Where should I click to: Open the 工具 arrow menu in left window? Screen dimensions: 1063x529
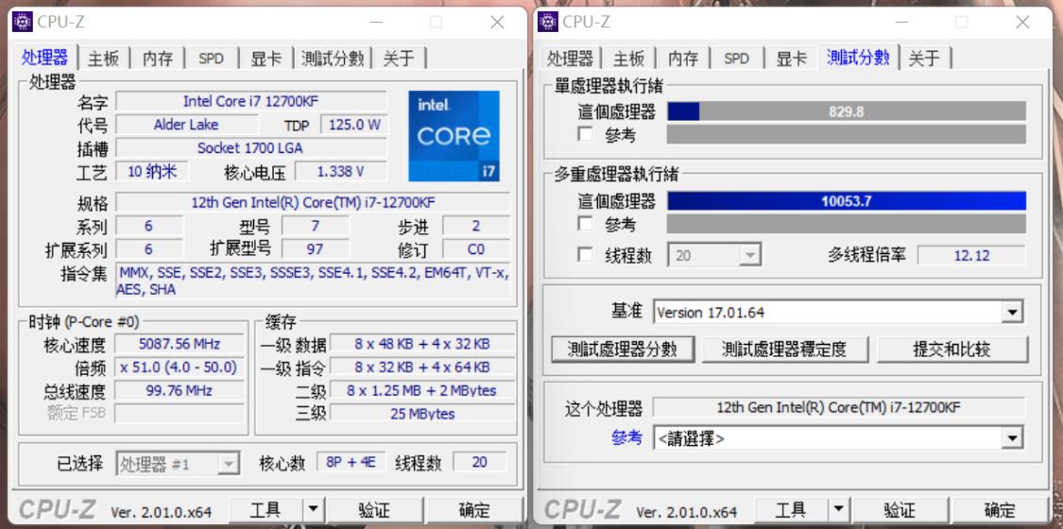point(313,510)
